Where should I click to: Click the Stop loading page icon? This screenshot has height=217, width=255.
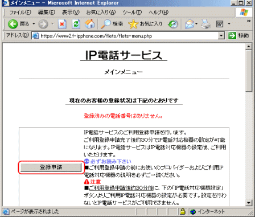pos(62,24)
